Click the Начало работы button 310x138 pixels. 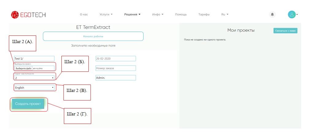[x=93, y=36]
